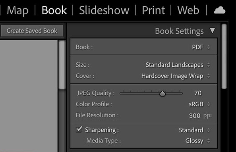Click the right panel vertical scrollbar

224,56
